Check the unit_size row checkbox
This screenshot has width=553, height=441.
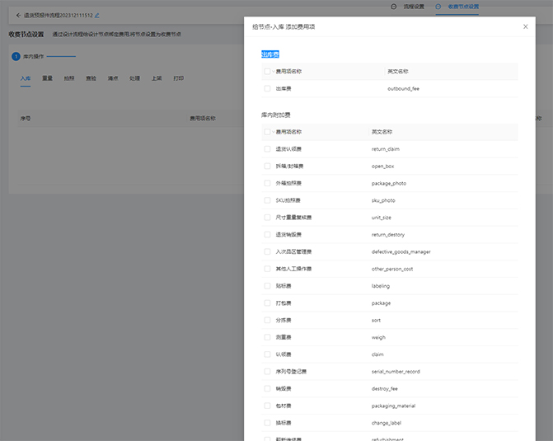[x=267, y=218]
